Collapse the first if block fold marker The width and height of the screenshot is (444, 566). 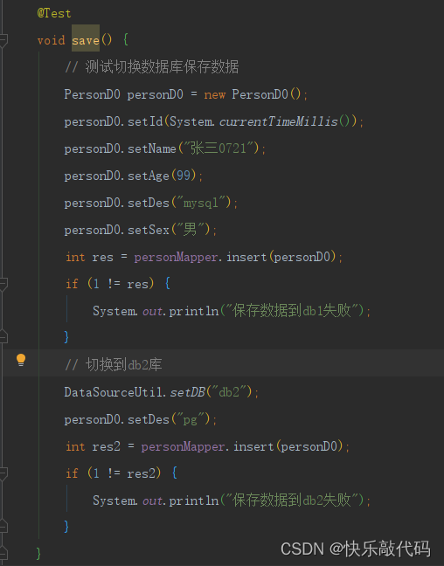tap(3, 284)
